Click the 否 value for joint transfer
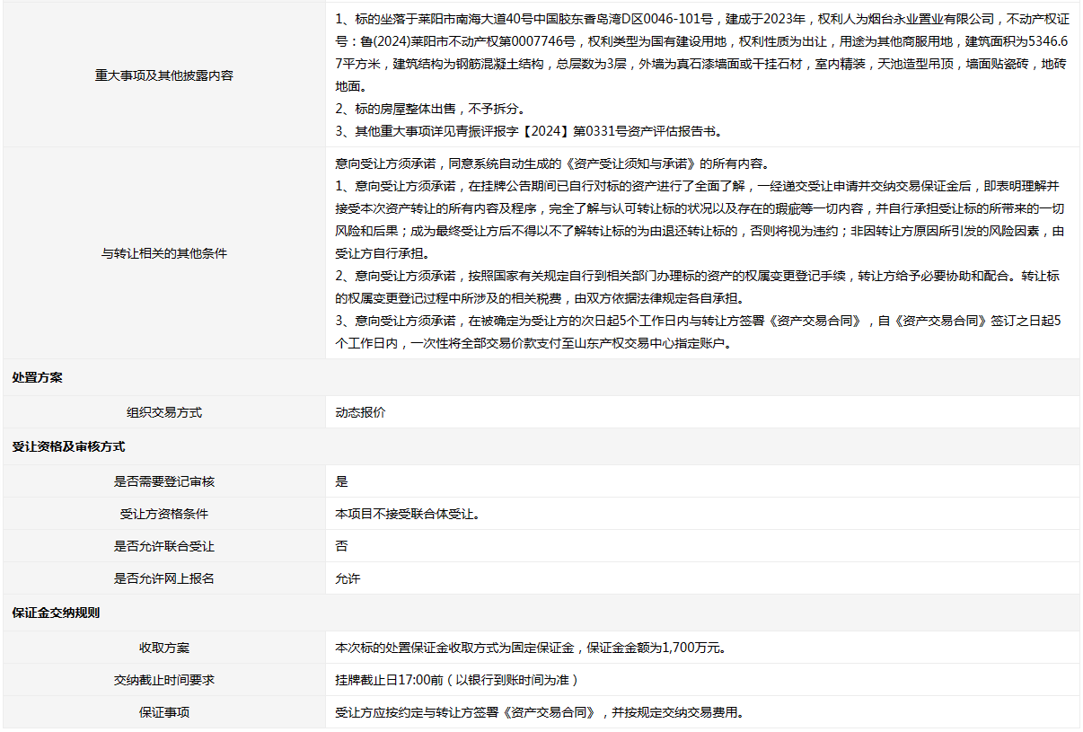Image resolution: width=1083 pixels, height=732 pixels. pos(341,546)
